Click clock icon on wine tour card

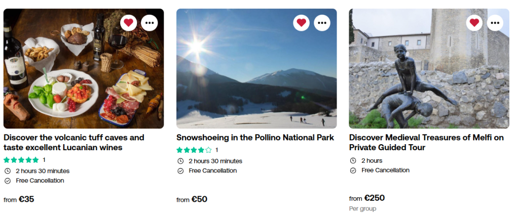(7, 171)
